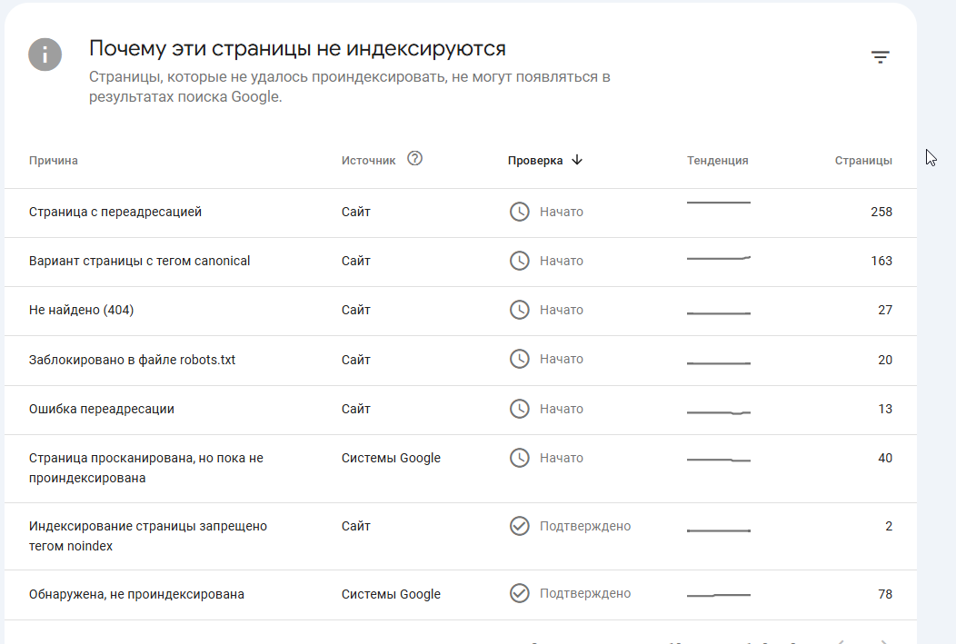Click the Страницы column header
The height and width of the screenshot is (644, 956).
click(863, 160)
